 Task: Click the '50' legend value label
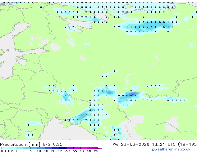point(96,151)
